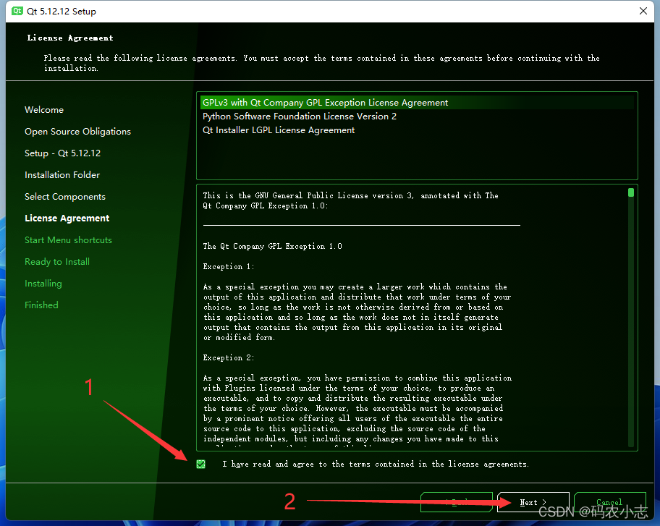The image size is (660, 526).
Task: Click the License Agreement sidebar entry
Action: click(67, 218)
